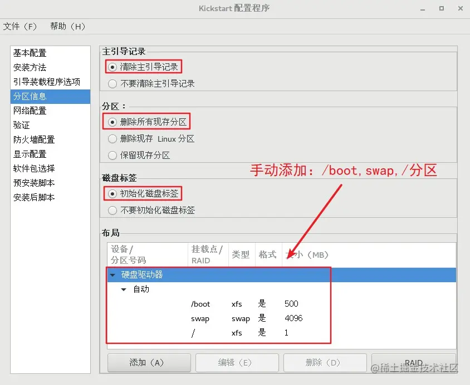Open 预安装脚本 section
Screen dimensions: 470x385
tap(50, 183)
